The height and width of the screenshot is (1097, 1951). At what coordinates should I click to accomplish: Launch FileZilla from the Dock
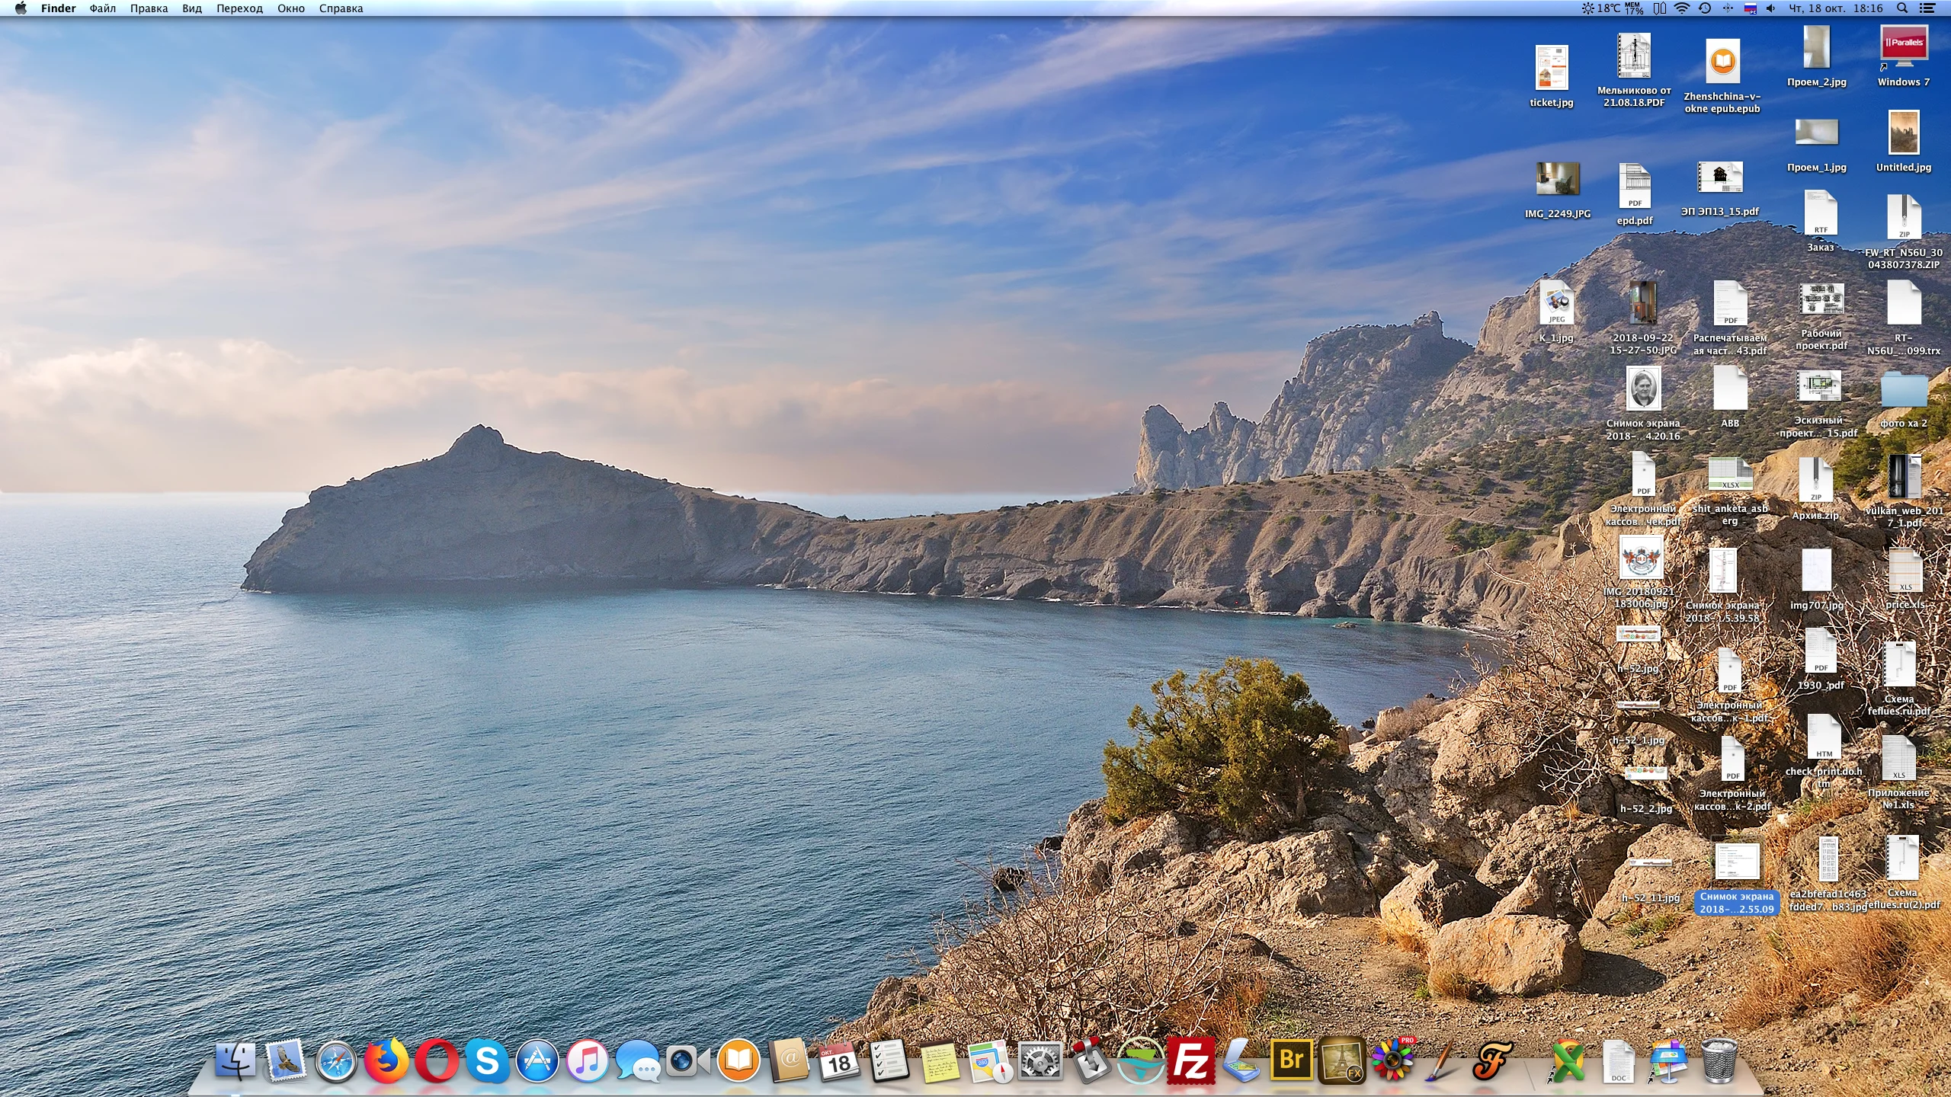pos(1190,1060)
